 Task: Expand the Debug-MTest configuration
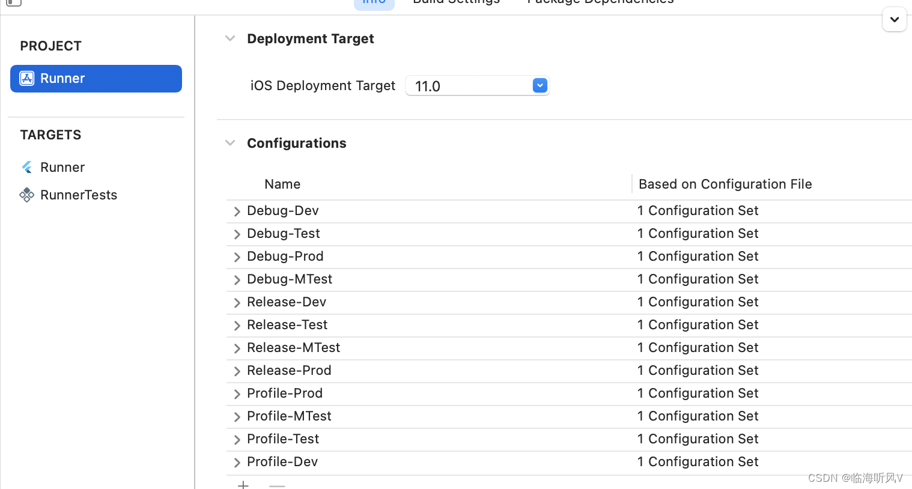pos(237,280)
